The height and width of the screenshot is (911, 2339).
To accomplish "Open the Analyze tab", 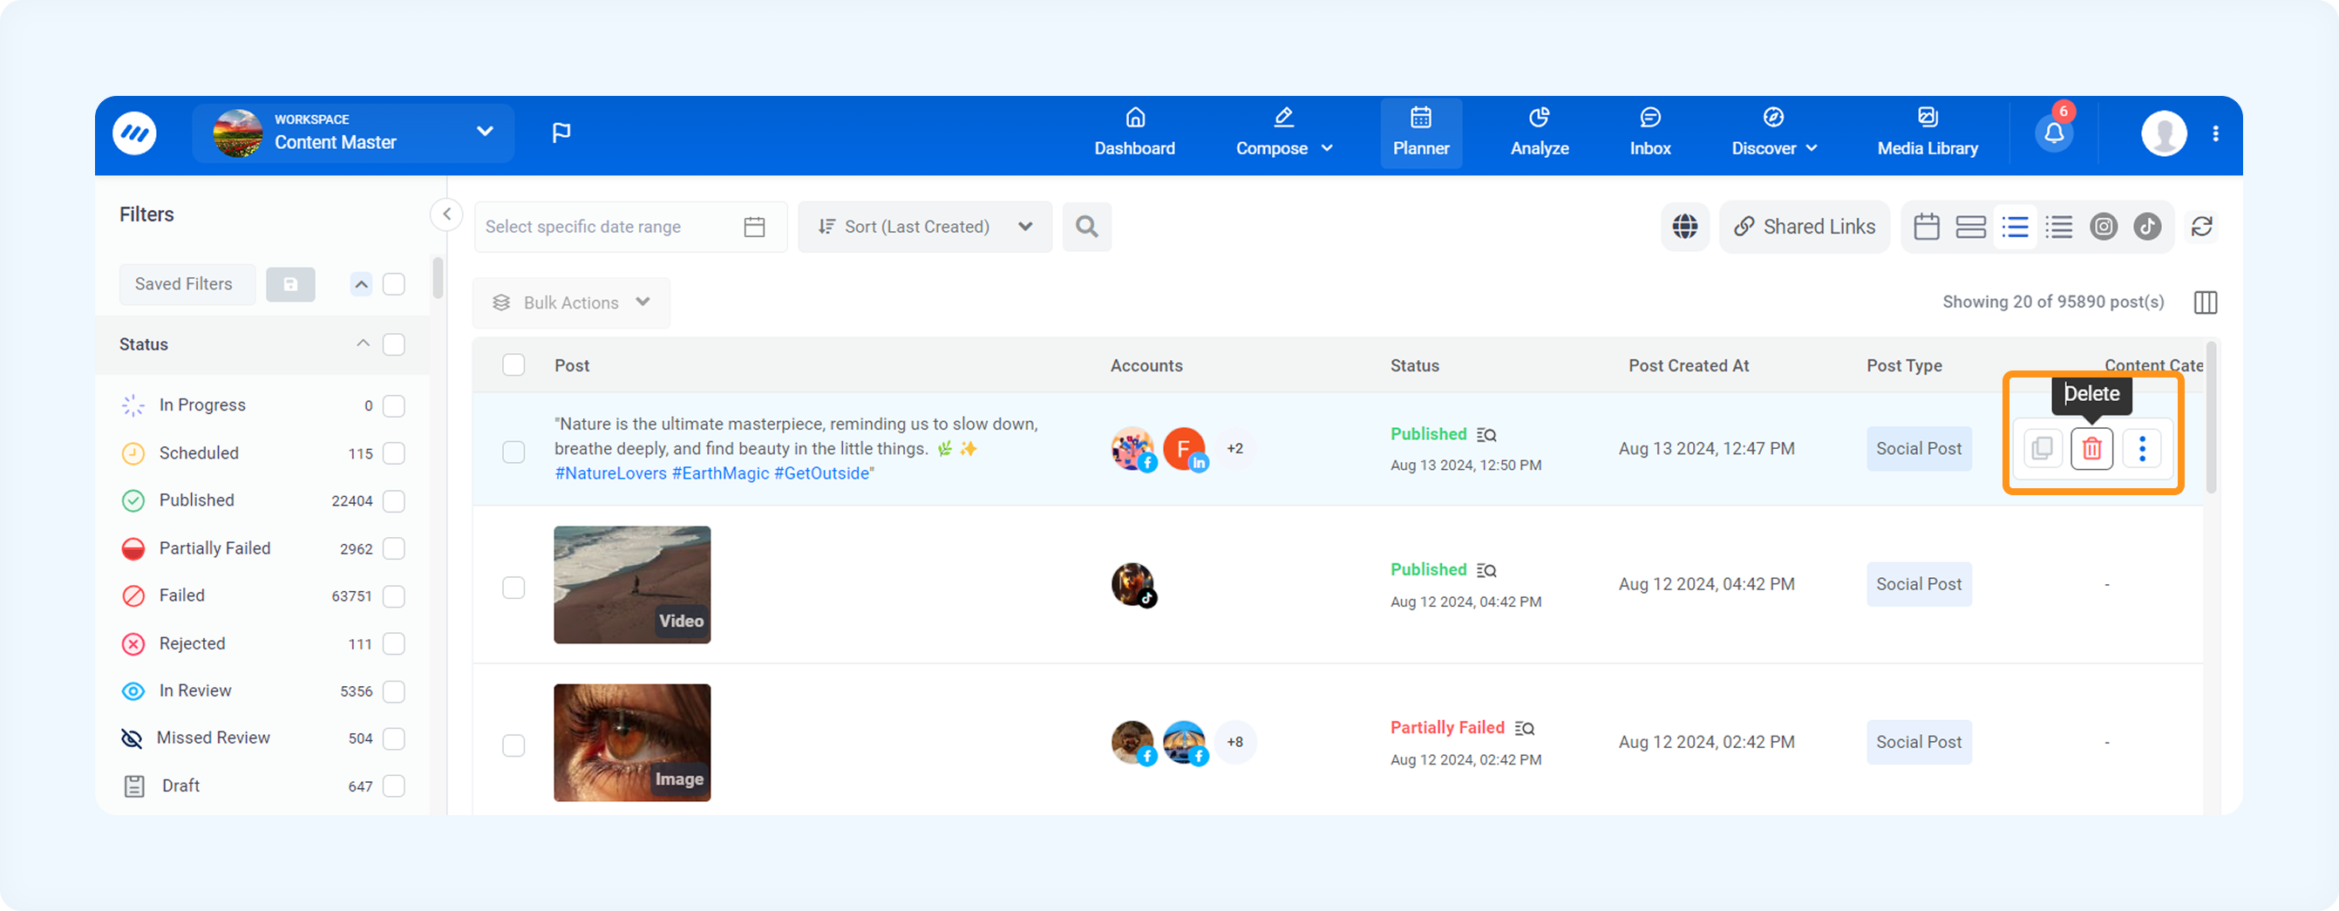I will (1539, 133).
